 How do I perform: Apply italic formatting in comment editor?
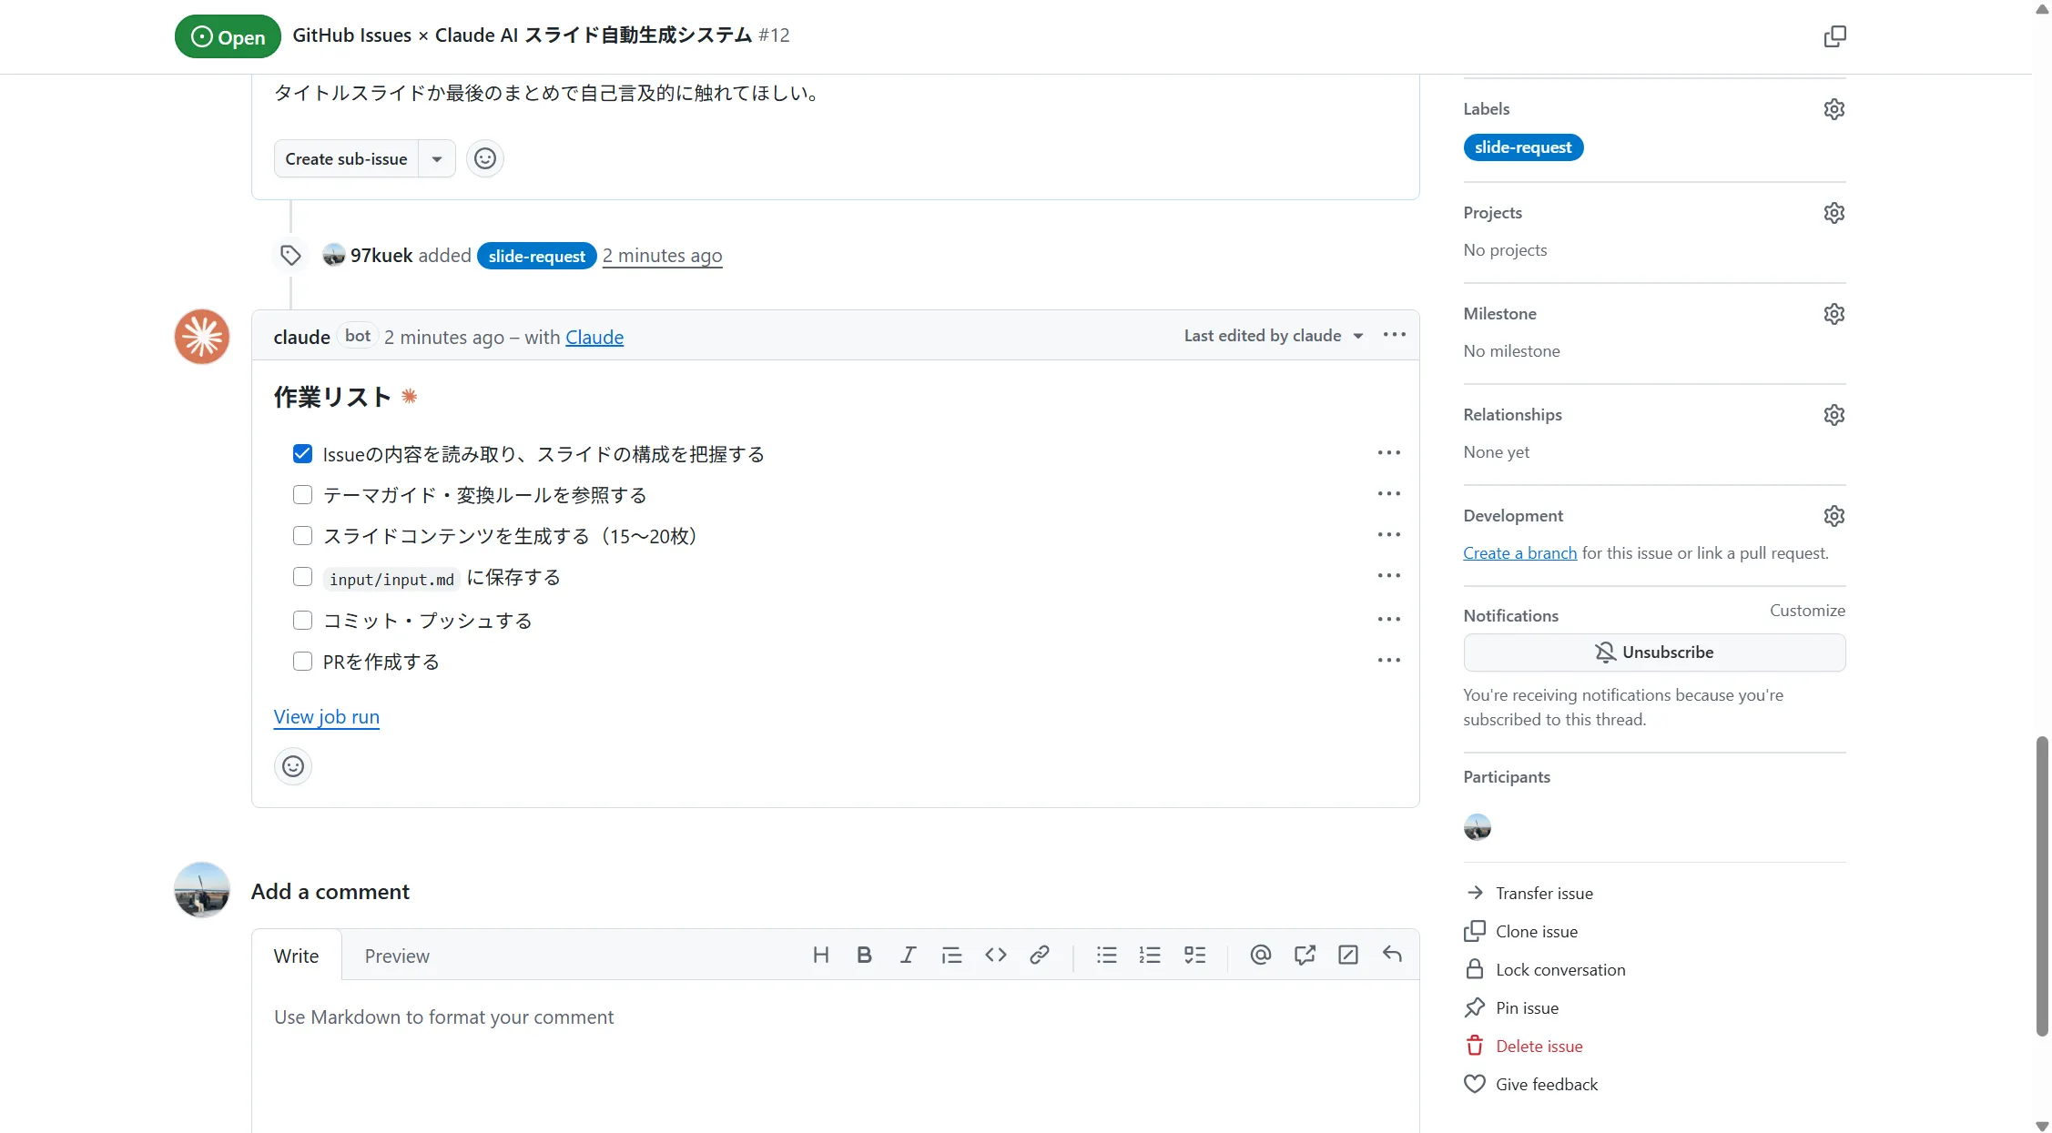pyautogui.click(x=908, y=955)
